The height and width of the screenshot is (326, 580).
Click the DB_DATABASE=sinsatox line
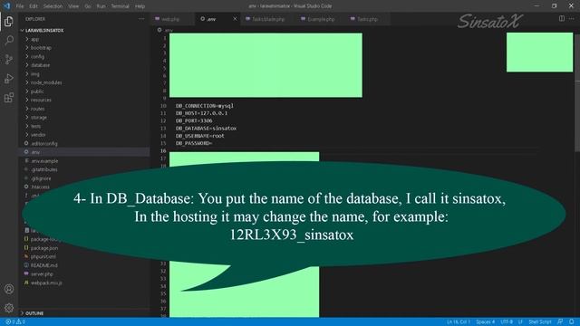pyautogui.click(x=206, y=129)
